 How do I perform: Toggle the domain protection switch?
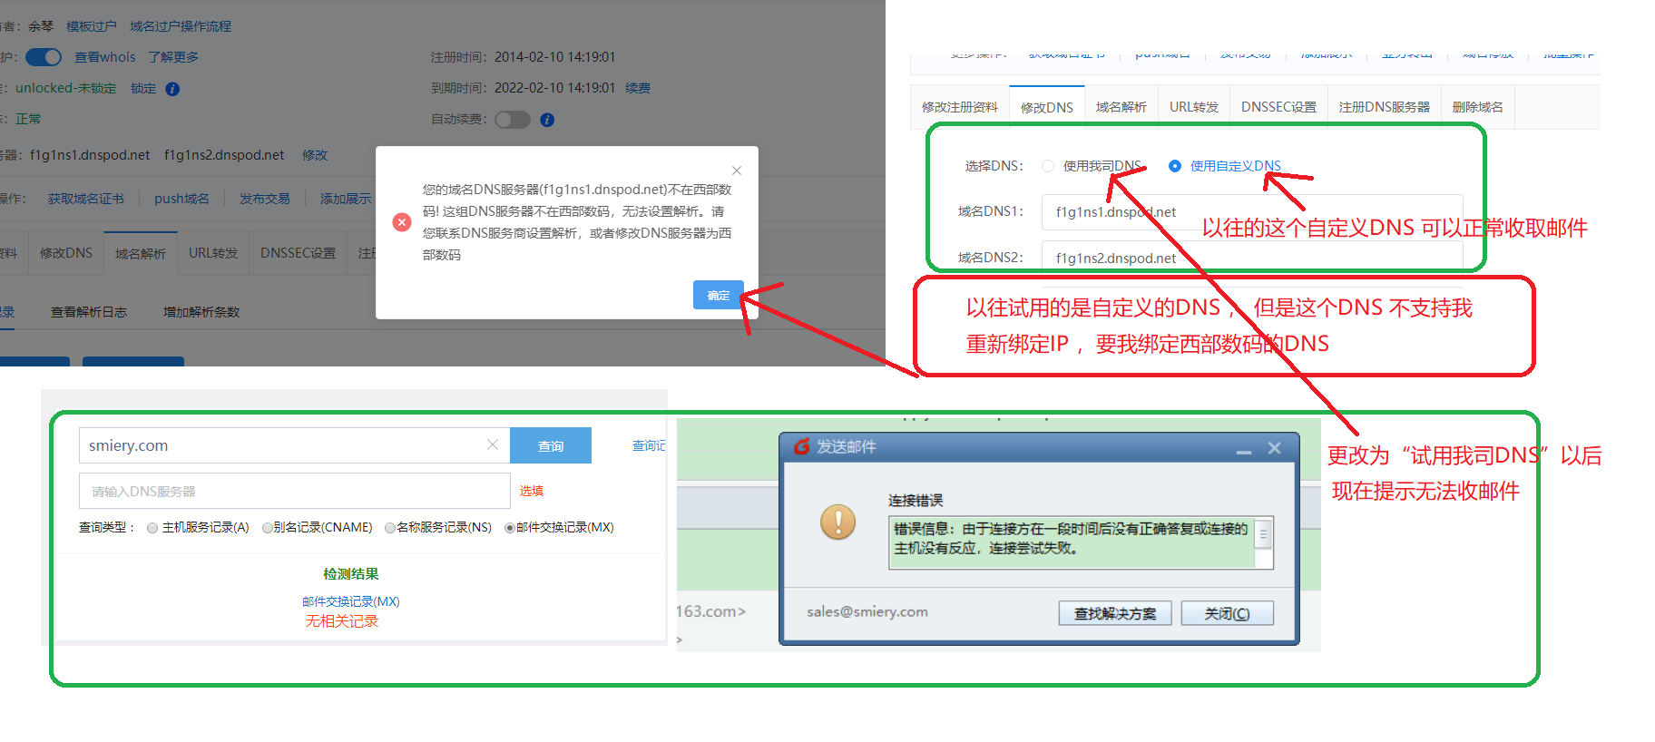(44, 57)
